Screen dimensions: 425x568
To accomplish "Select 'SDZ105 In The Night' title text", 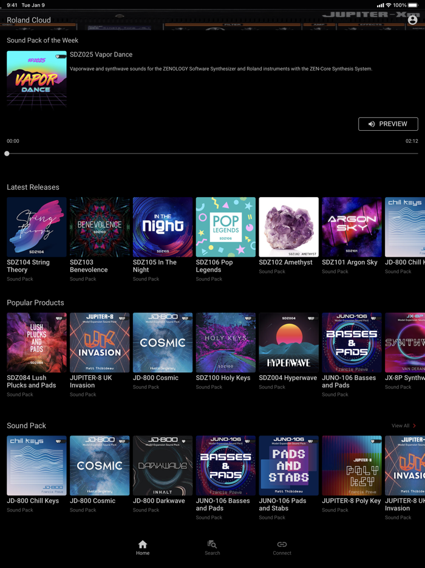I will click(154, 266).
